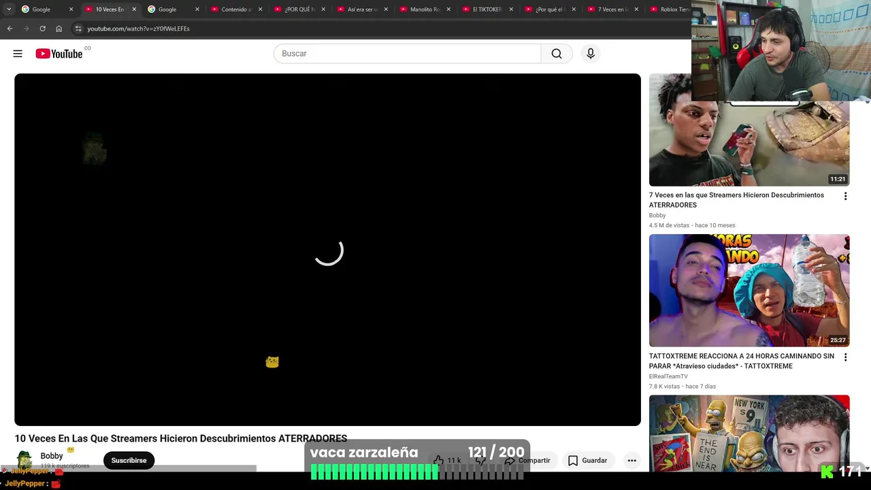Click the main video title text

(181, 438)
